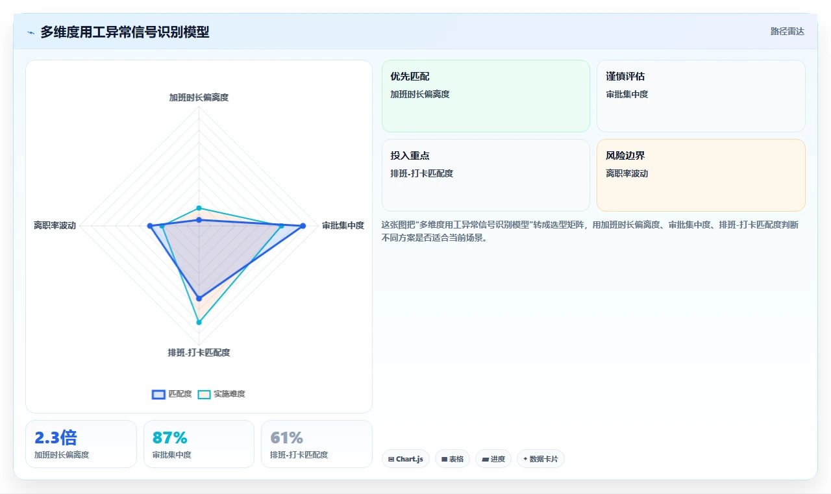Click the 61% metric value
This screenshot has height=494, width=831.
287,438
